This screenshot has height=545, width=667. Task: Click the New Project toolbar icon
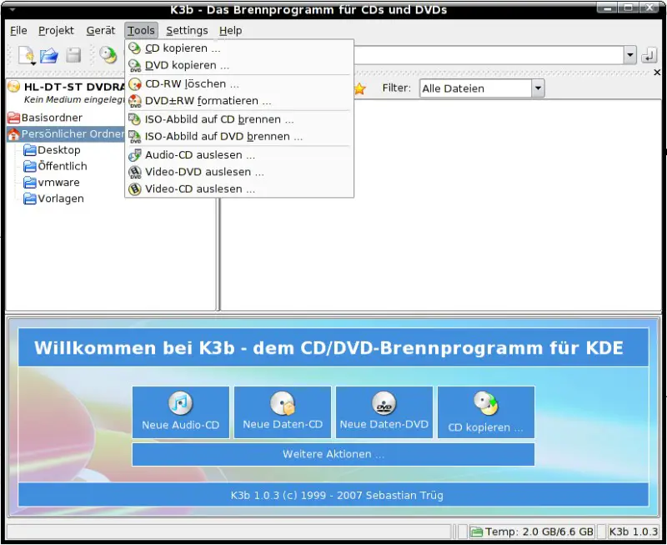tap(27, 55)
